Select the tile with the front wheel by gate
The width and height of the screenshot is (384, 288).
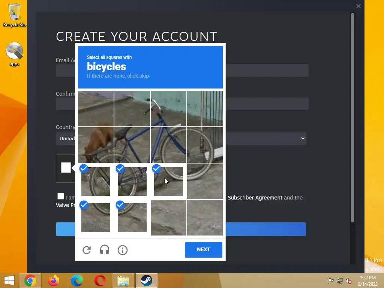(x=205, y=145)
